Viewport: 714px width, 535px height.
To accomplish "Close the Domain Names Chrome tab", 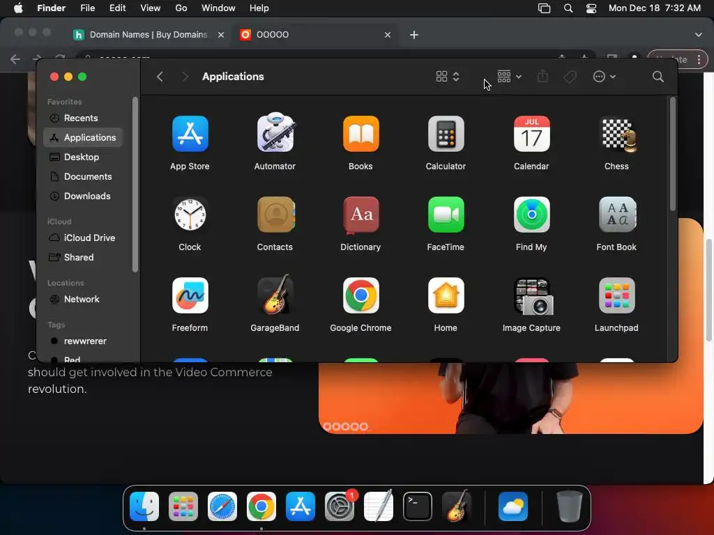I will [221, 35].
